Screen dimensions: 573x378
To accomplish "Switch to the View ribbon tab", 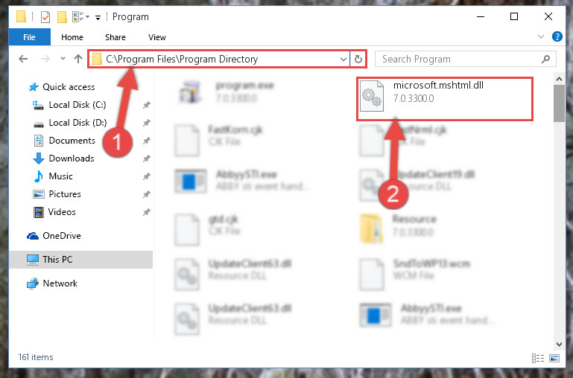I will click(x=157, y=37).
